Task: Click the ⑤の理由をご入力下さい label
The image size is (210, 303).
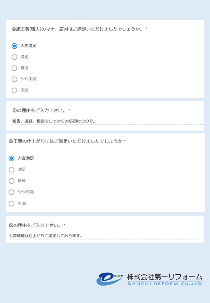Action: [x=35, y=225]
